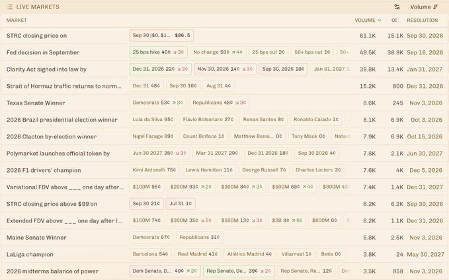The width and height of the screenshot is (449, 280).
Task: Select the Kimi Antonelli 75¢ outcome
Action: click(x=154, y=170)
